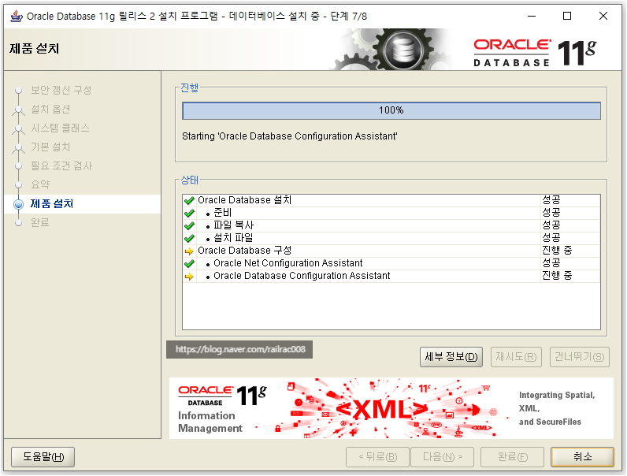Click the 건너뛰기(S) skip button
Image resolution: width=627 pixels, height=476 pixels.
[x=580, y=357]
